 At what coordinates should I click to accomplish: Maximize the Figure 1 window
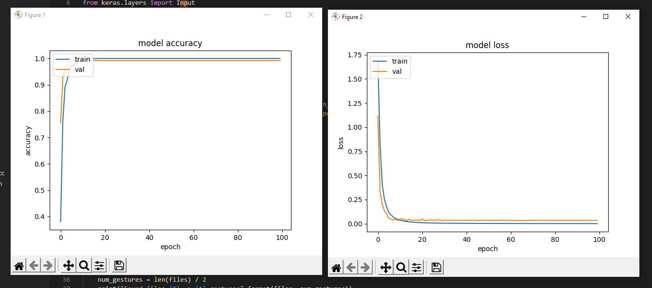[289, 15]
